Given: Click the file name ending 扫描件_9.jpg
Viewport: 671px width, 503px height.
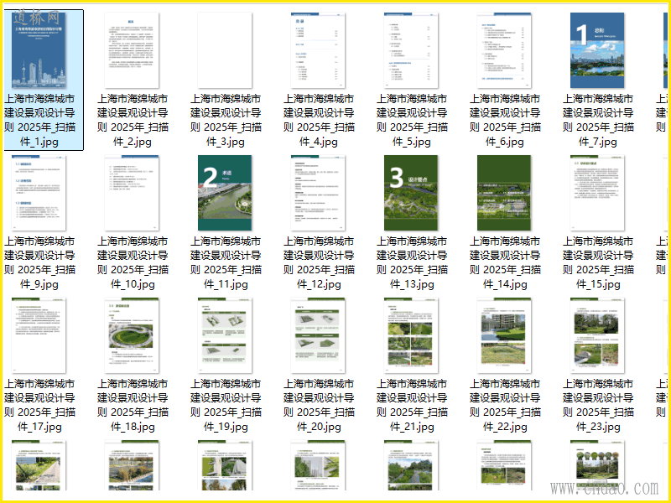Looking at the screenshot, I should (39, 262).
